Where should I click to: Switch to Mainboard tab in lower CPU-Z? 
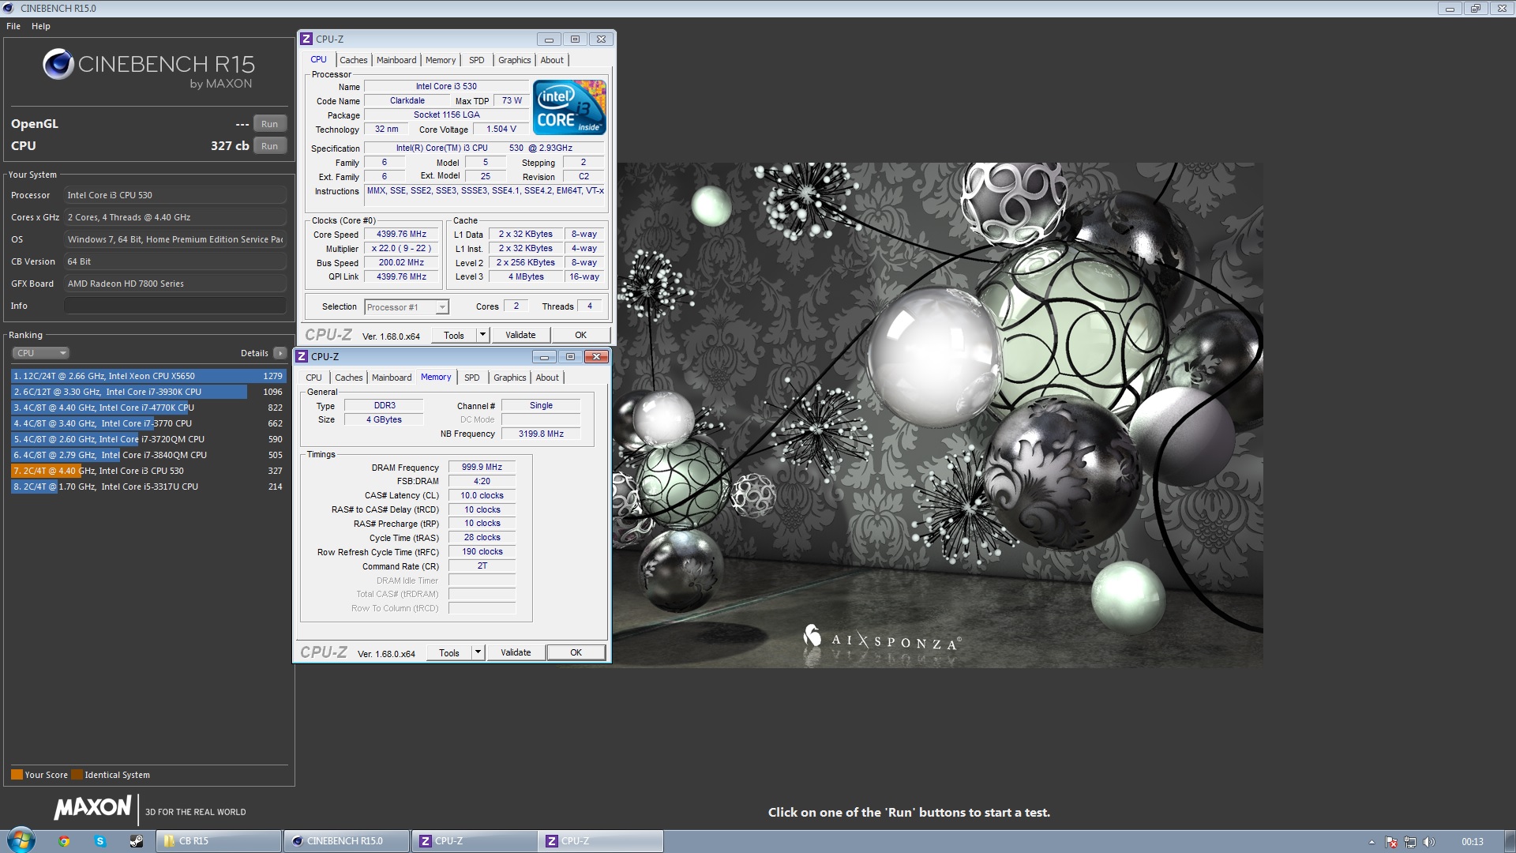(x=392, y=378)
